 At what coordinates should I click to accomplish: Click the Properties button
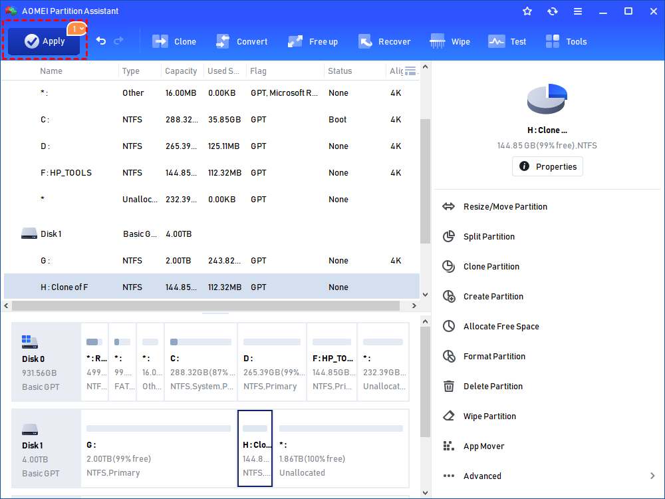coord(547,166)
